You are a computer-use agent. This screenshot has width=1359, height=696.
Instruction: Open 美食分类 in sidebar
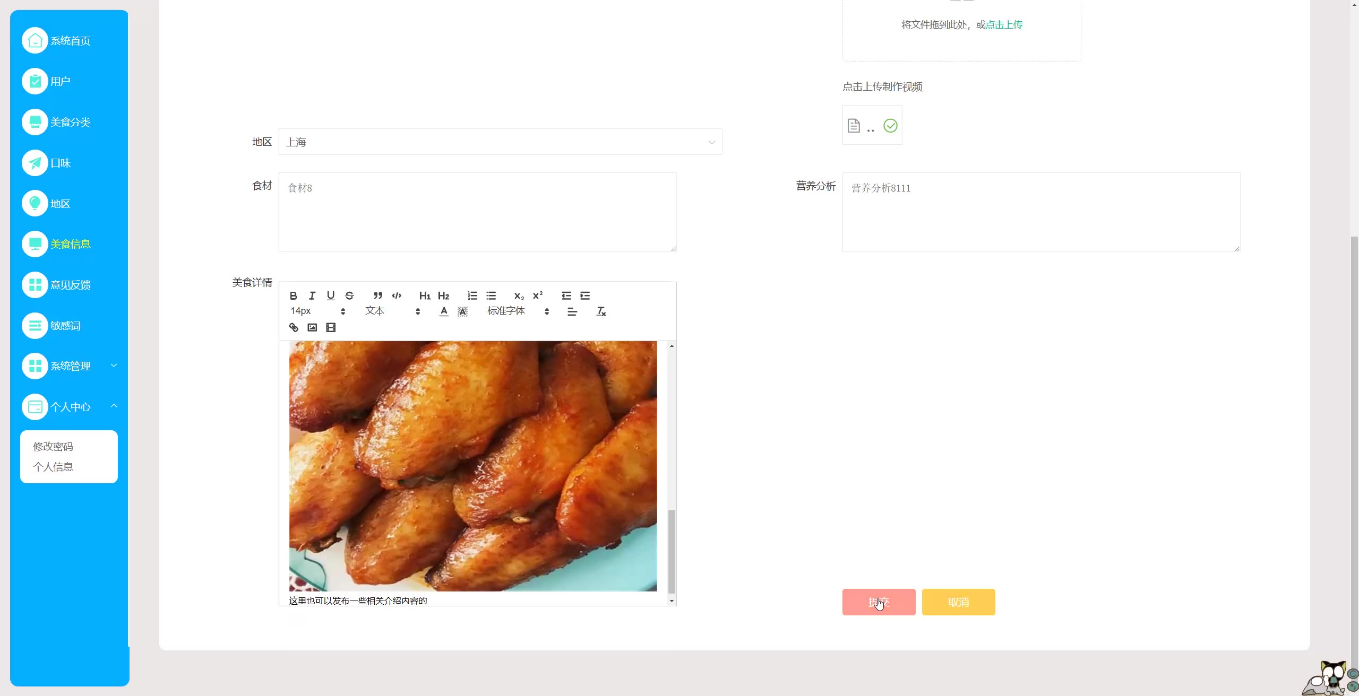pyautogui.click(x=70, y=122)
